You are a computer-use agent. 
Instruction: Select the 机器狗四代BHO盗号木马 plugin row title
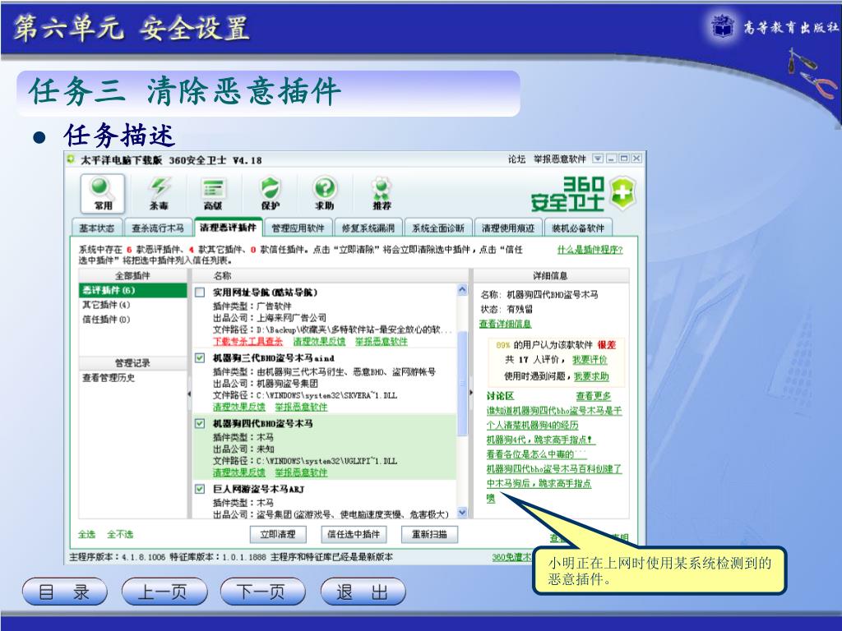tap(262, 423)
